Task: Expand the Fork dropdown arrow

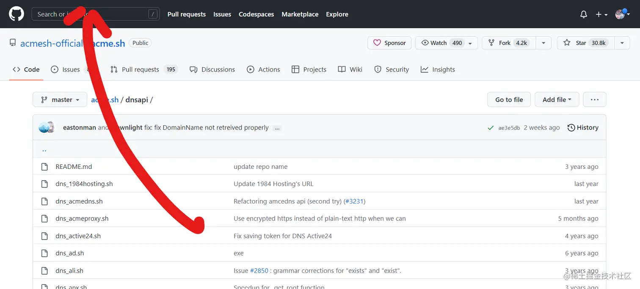Action: 543,43
